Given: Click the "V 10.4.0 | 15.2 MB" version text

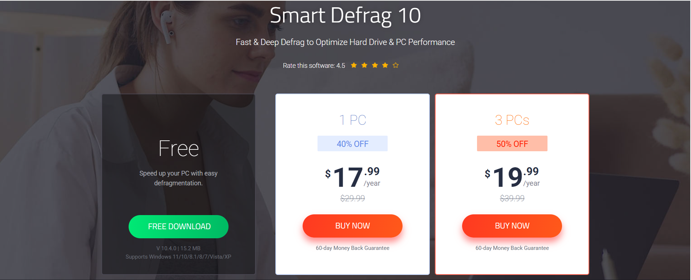Looking at the screenshot, I should (x=178, y=248).
